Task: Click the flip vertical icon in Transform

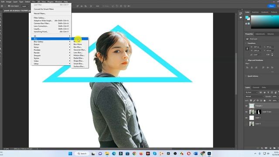Action: coord(272,55)
